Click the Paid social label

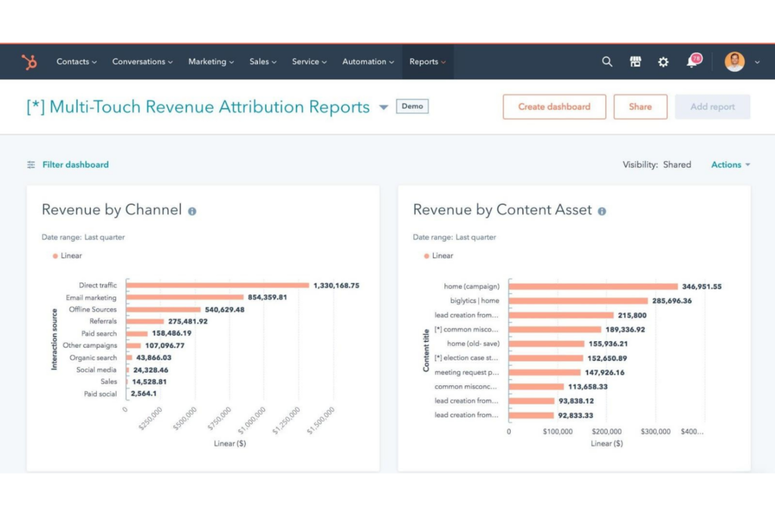point(101,394)
